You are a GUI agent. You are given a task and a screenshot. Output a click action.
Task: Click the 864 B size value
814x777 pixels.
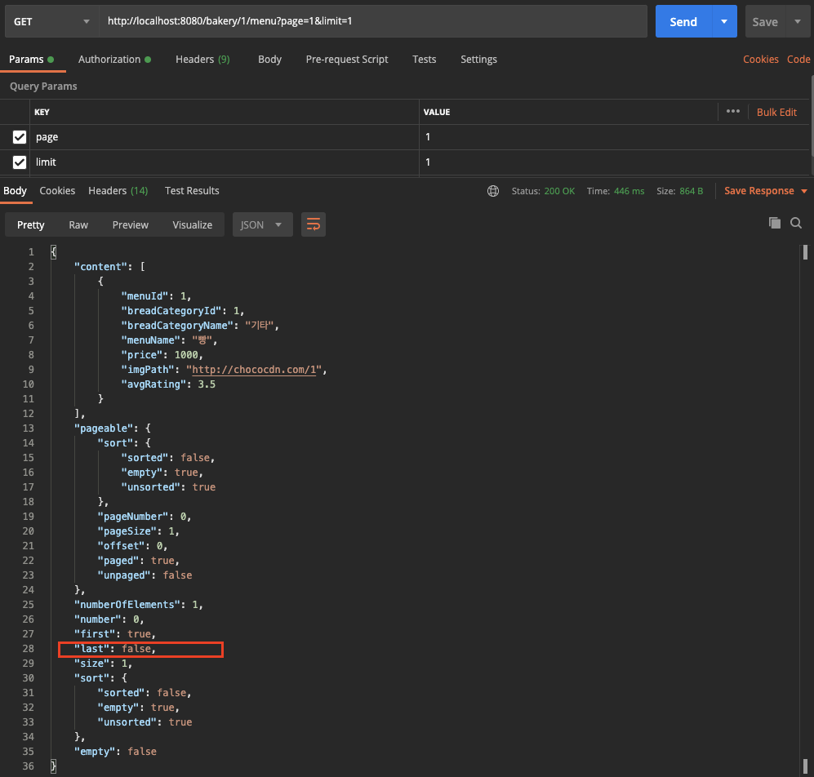click(x=691, y=191)
